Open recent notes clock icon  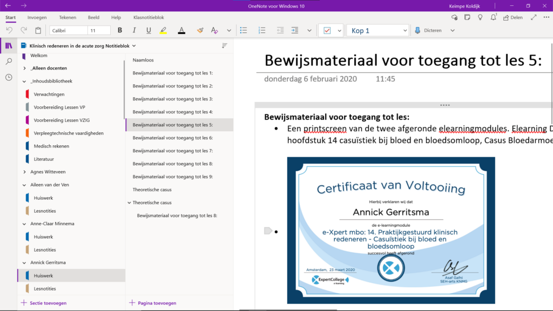[x=9, y=77]
